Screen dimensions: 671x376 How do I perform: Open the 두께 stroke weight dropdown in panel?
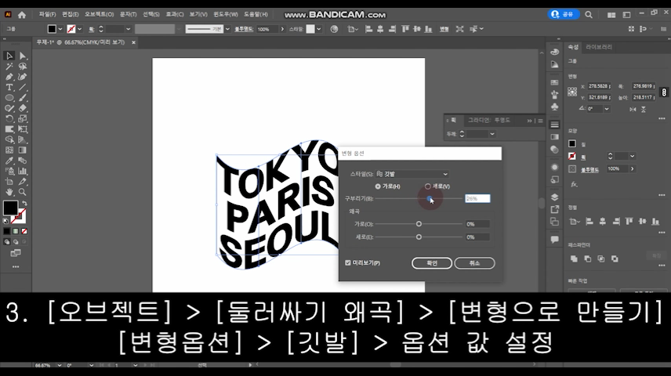pyautogui.click(x=492, y=134)
